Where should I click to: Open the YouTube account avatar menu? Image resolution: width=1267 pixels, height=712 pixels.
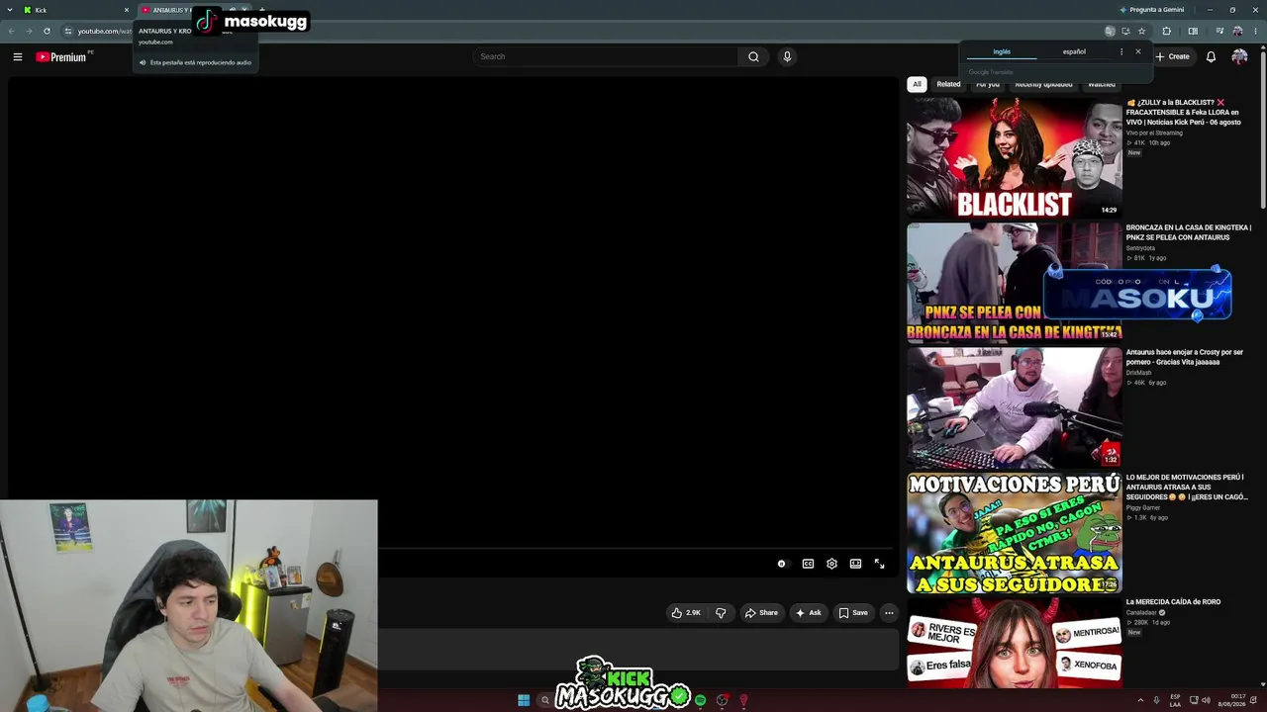point(1239,57)
